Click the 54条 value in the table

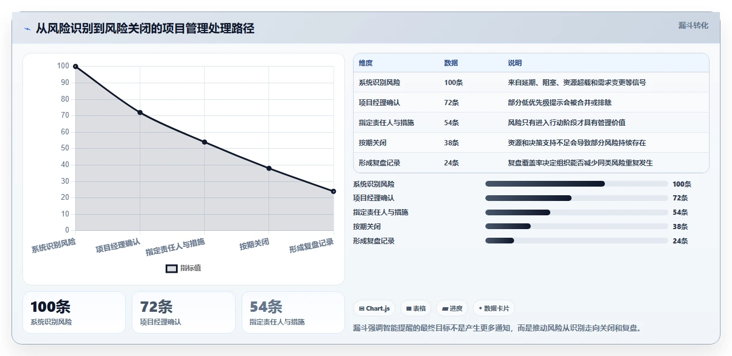pyautogui.click(x=451, y=123)
